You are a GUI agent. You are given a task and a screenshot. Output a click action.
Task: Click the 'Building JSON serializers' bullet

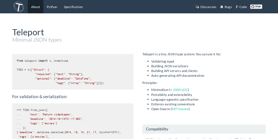pos(170,66)
